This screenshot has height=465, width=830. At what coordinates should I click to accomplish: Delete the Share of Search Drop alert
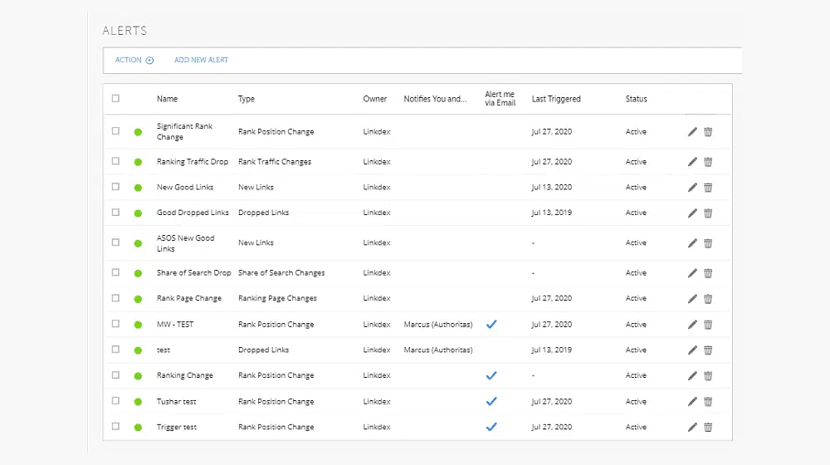pyautogui.click(x=708, y=273)
